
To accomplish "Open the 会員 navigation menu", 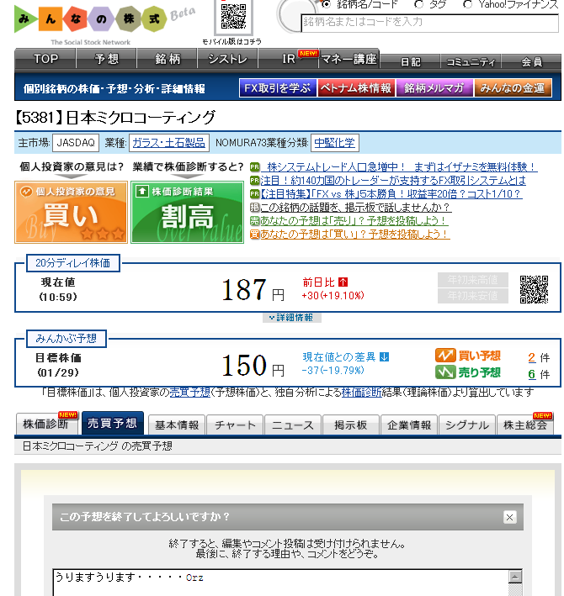I will [x=531, y=61].
